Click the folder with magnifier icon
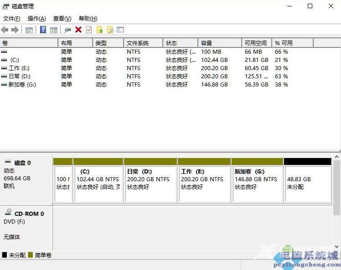341x270 pixels. coord(110,30)
